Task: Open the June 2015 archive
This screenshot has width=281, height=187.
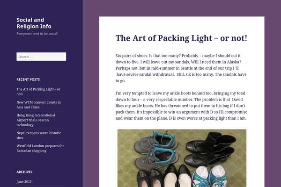Action: coord(24,181)
